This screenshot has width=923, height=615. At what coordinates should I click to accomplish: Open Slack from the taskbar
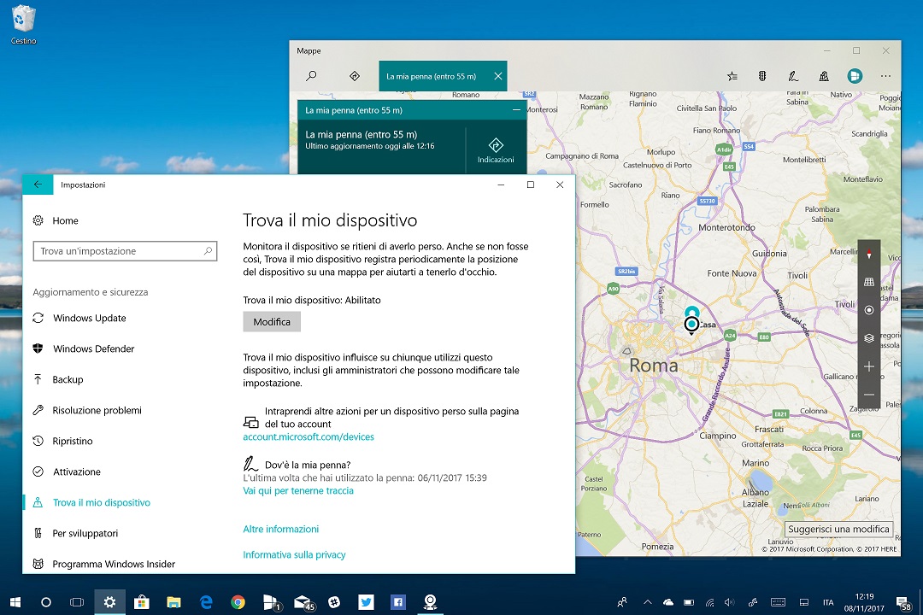pyautogui.click(x=334, y=602)
